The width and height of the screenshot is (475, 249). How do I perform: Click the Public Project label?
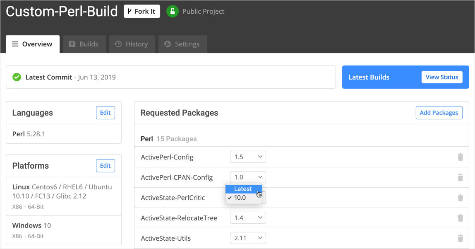(x=203, y=12)
